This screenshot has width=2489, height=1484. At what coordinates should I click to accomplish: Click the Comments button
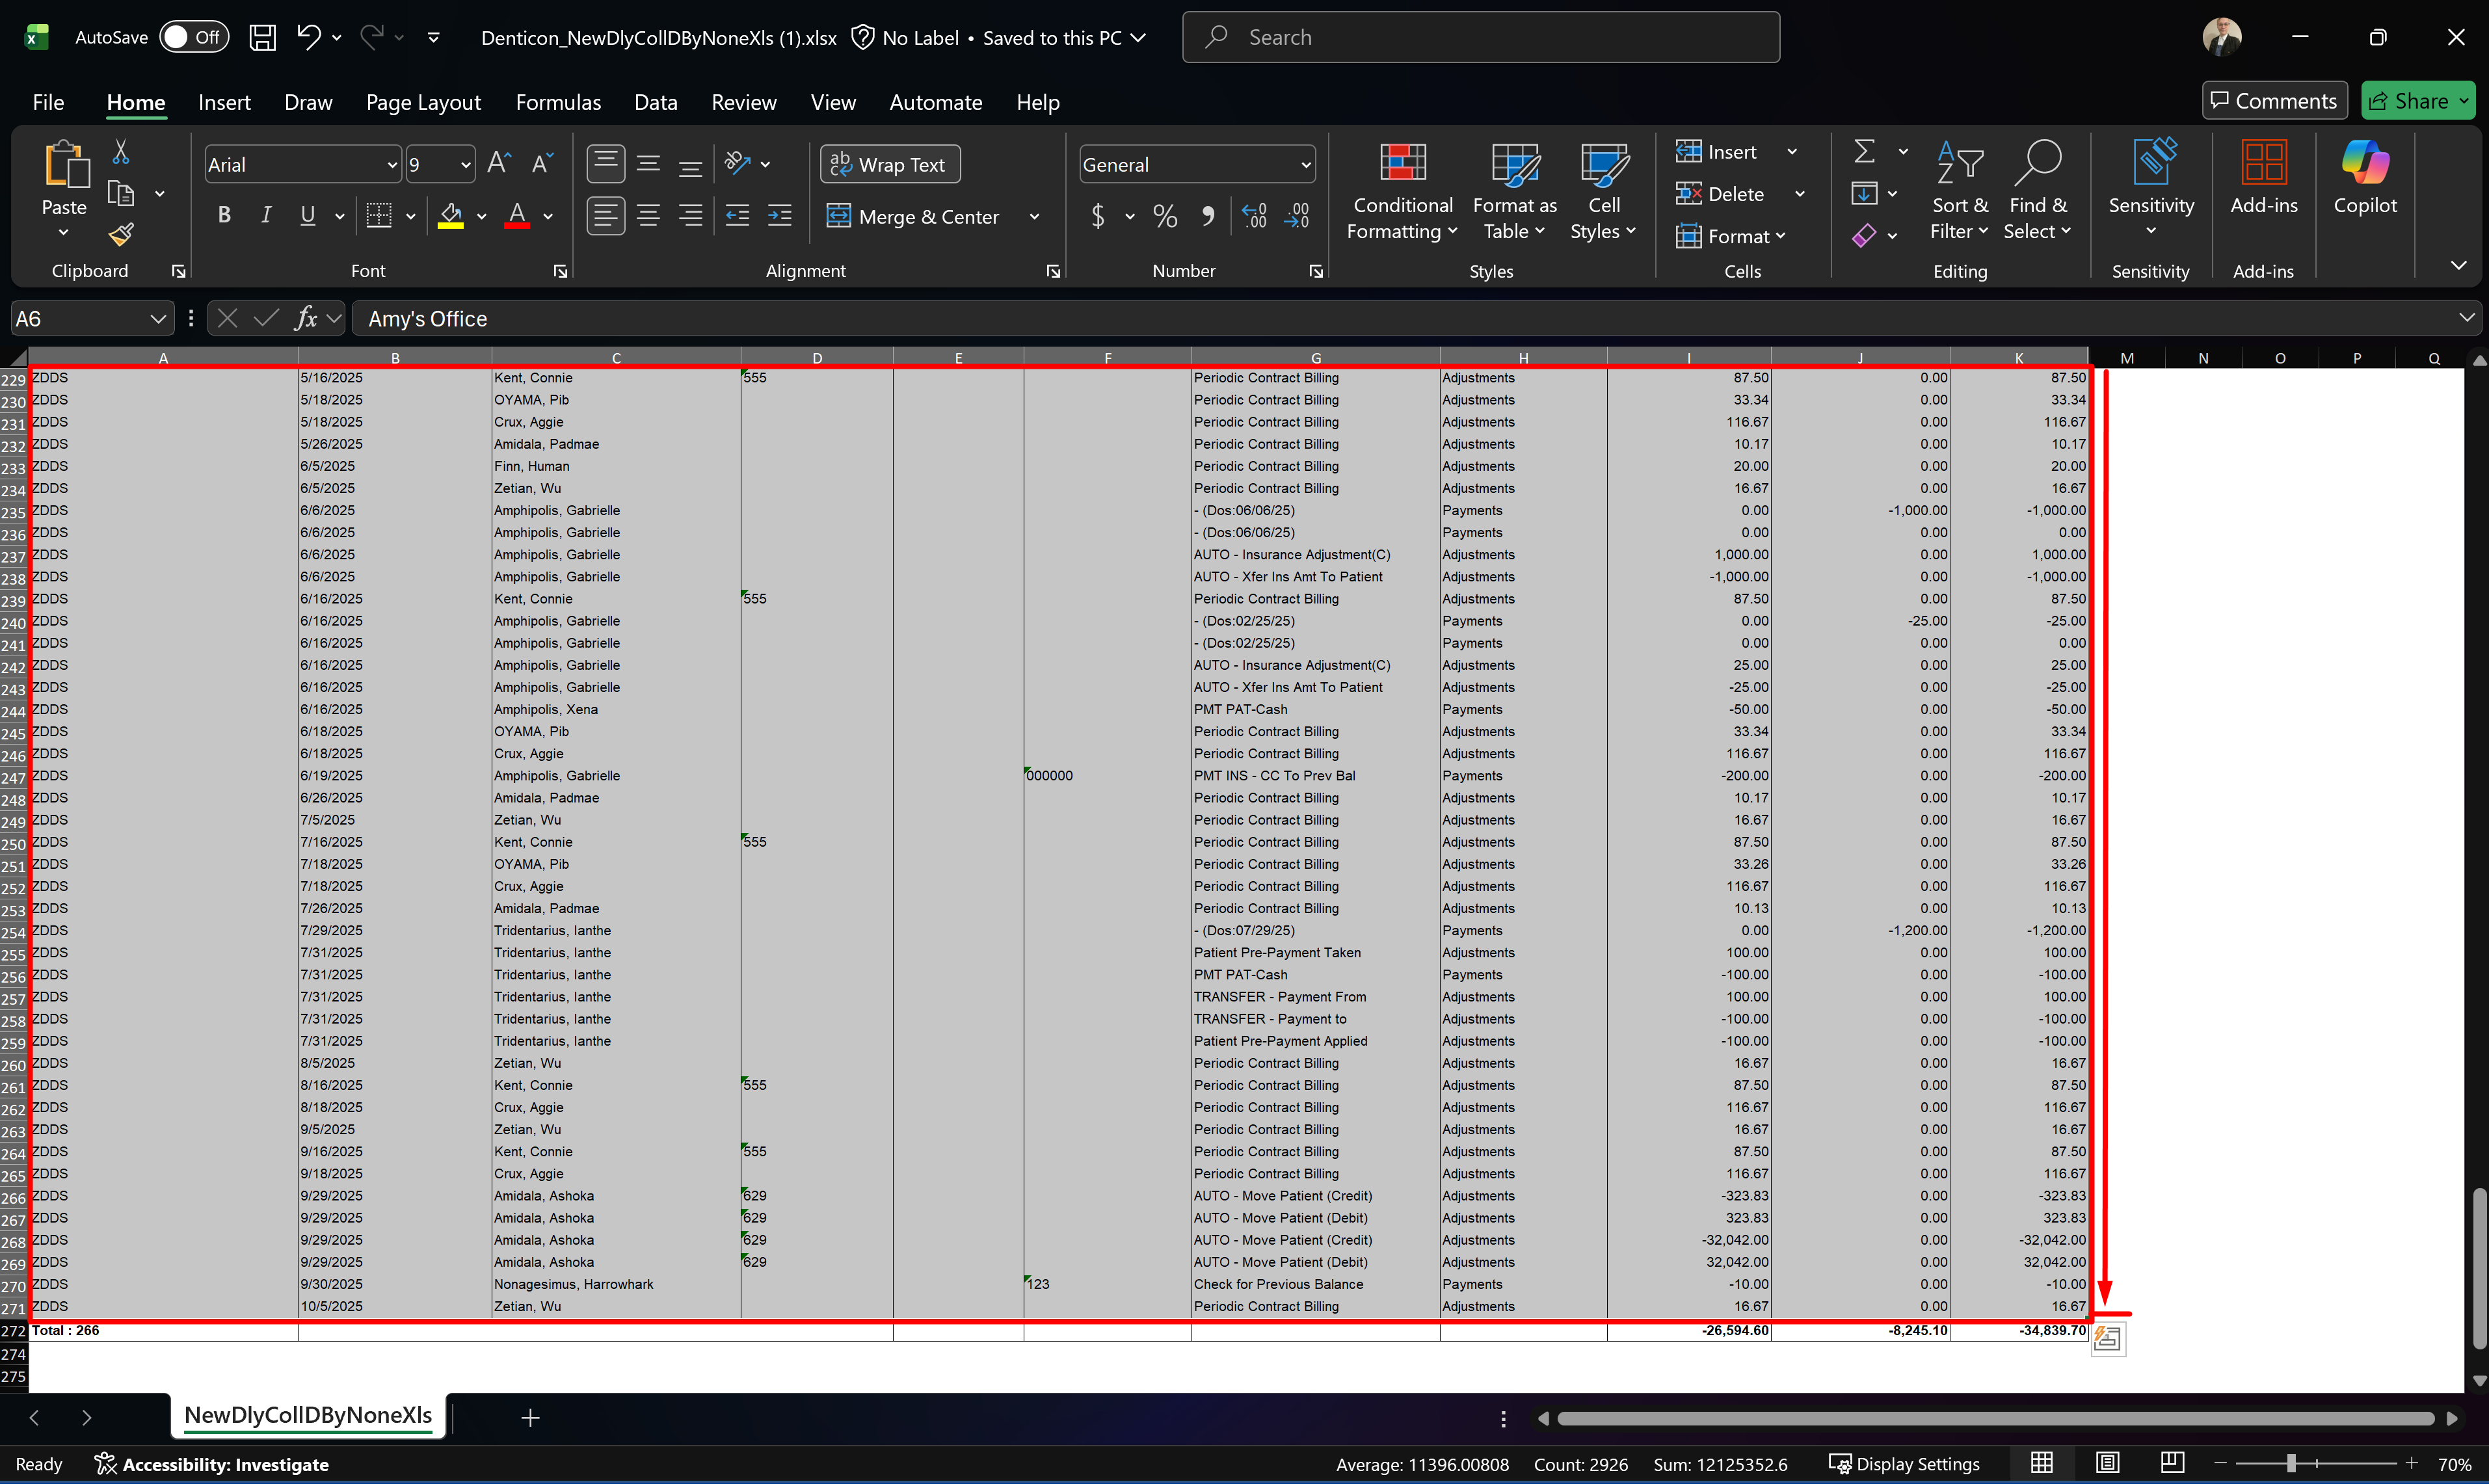click(x=2274, y=101)
